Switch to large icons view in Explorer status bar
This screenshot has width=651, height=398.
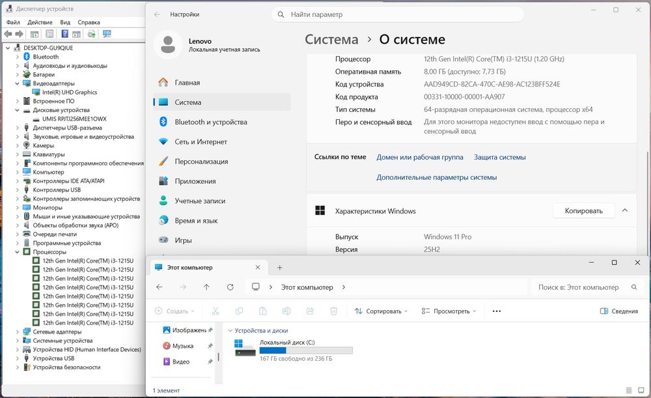pos(641,390)
